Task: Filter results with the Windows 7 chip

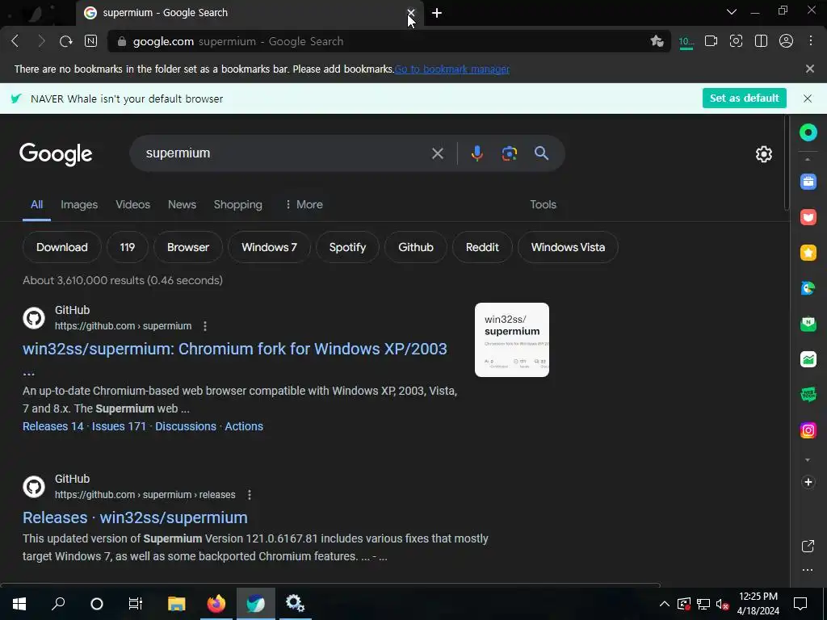Action: pos(269,247)
